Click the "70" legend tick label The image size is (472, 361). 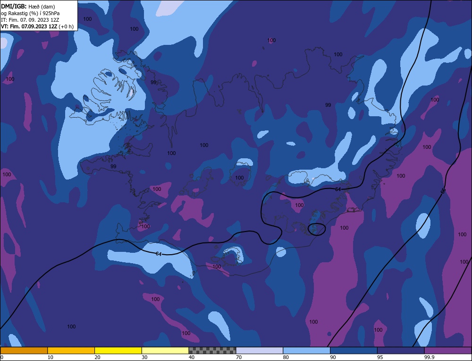[x=239, y=357]
